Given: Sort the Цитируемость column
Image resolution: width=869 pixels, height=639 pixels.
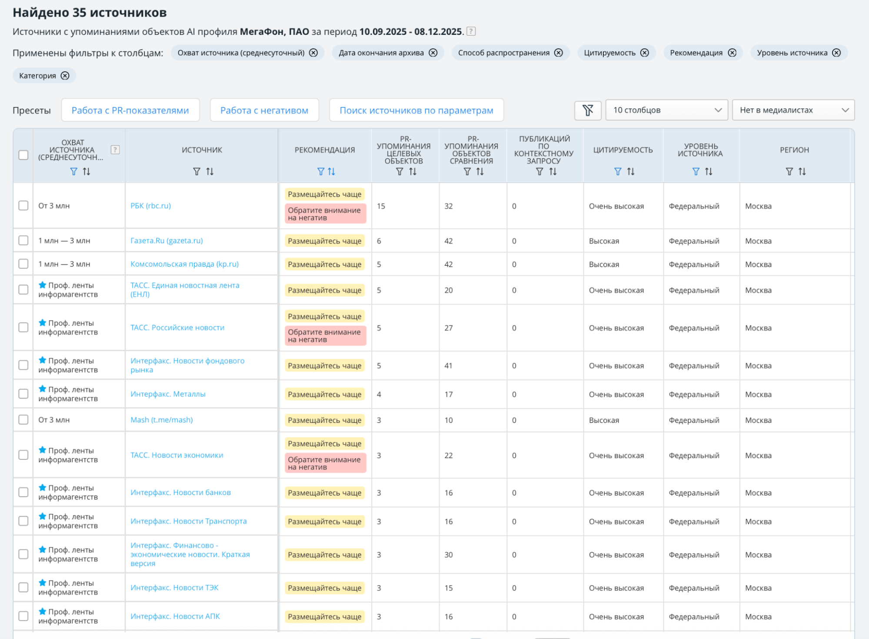Looking at the screenshot, I should pyautogui.click(x=631, y=171).
